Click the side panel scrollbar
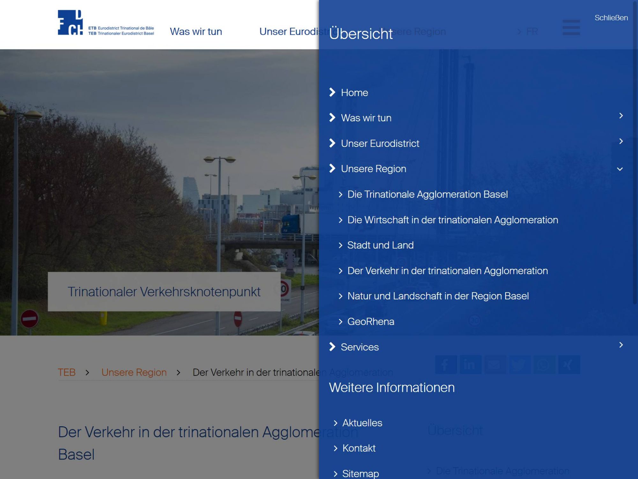 (x=635, y=153)
